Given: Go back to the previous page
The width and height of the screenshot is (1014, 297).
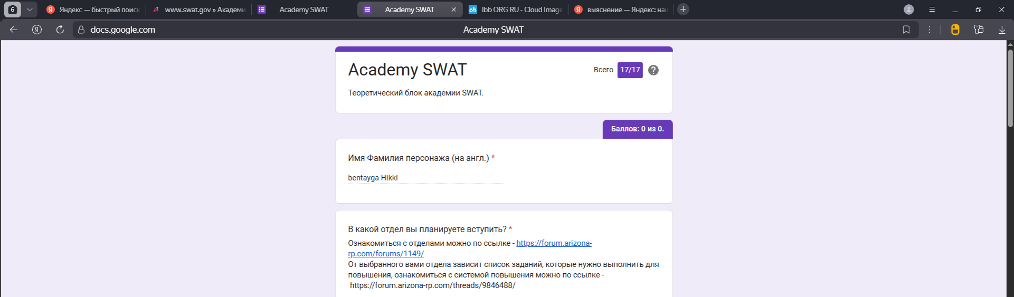Looking at the screenshot, I should click(x=14, y=30).
